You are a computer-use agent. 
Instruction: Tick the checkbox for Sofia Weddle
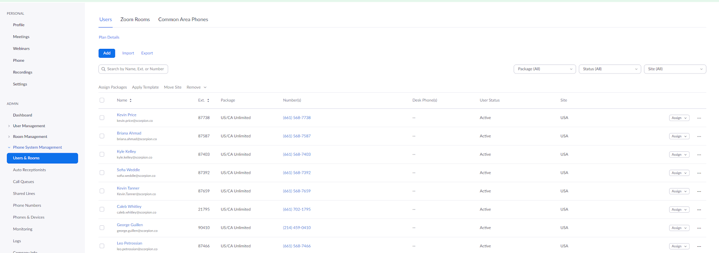click(x=102, y=173)
